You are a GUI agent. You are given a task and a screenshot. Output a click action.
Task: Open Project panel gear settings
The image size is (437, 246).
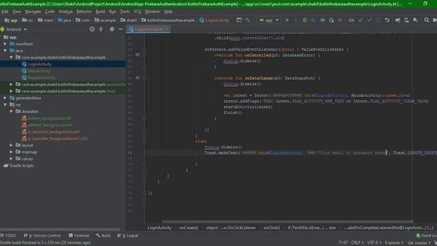tap(112, 29)
